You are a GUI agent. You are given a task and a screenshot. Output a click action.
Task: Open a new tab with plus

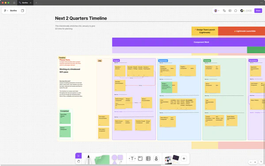click(x=36, y=3)
